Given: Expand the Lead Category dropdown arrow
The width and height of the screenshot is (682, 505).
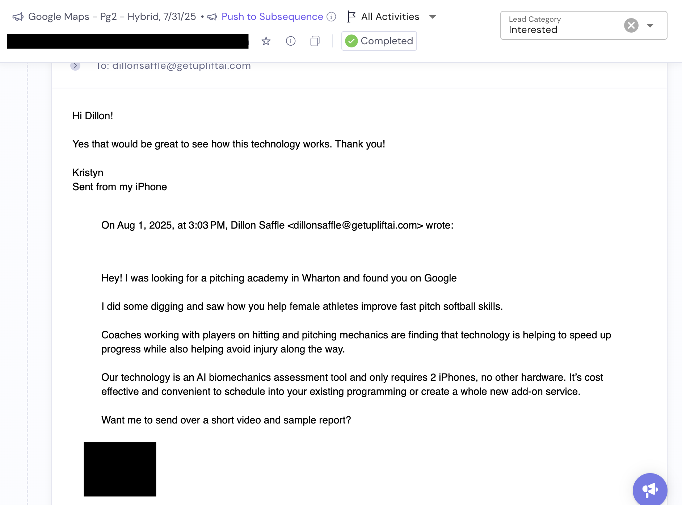Looking at the screenshot, I should [650, 25].
